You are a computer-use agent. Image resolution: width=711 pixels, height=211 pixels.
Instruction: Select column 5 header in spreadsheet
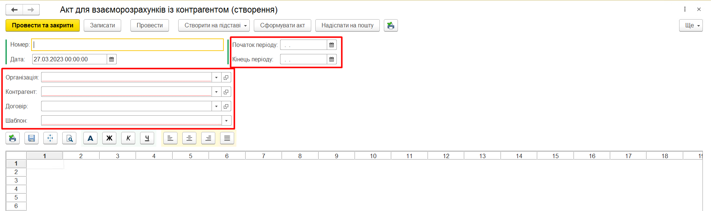coord(190,156)
